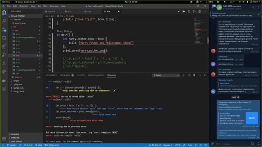Click the run file play icon in editor toolbar
Screen dimensions: 262x147
pos(194,11)
